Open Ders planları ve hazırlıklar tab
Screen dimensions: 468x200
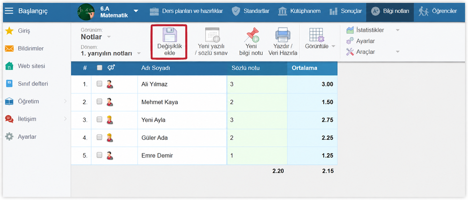[186, 11]
